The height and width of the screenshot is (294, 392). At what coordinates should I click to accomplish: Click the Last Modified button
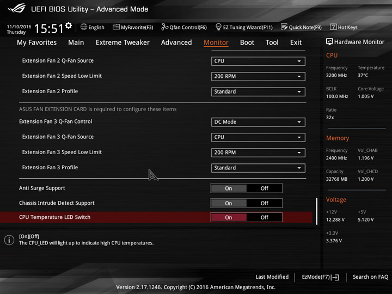pos(272,277)
